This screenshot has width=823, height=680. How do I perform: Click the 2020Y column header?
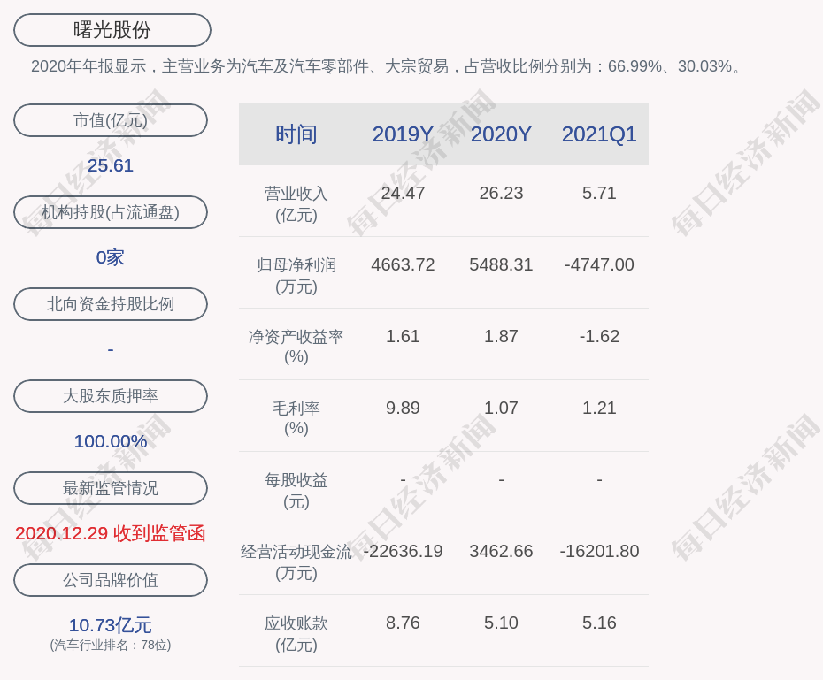(x=501, y=134)
